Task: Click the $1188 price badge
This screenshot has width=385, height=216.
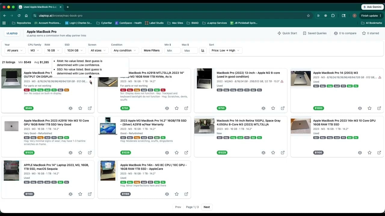Action: coord(125,194)
